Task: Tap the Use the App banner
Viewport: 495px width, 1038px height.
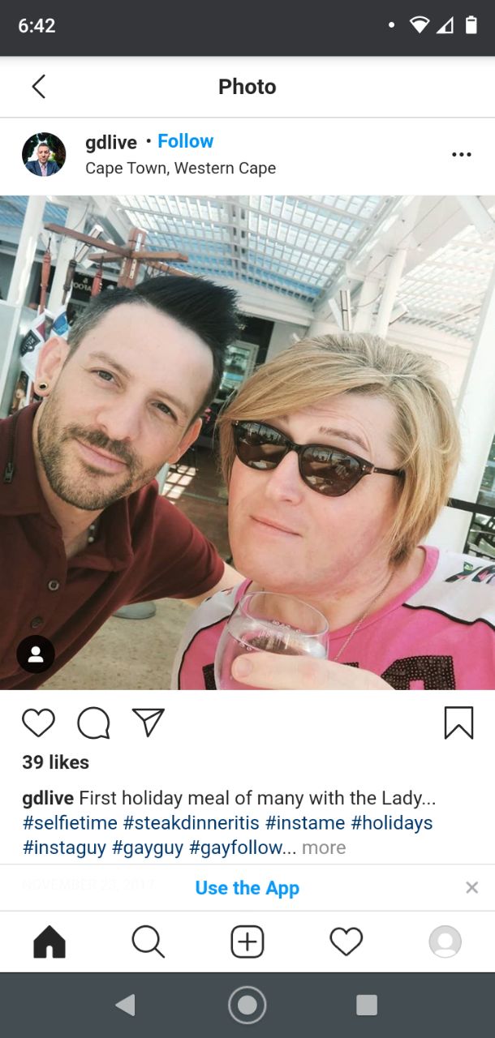Action: [247, 888]
